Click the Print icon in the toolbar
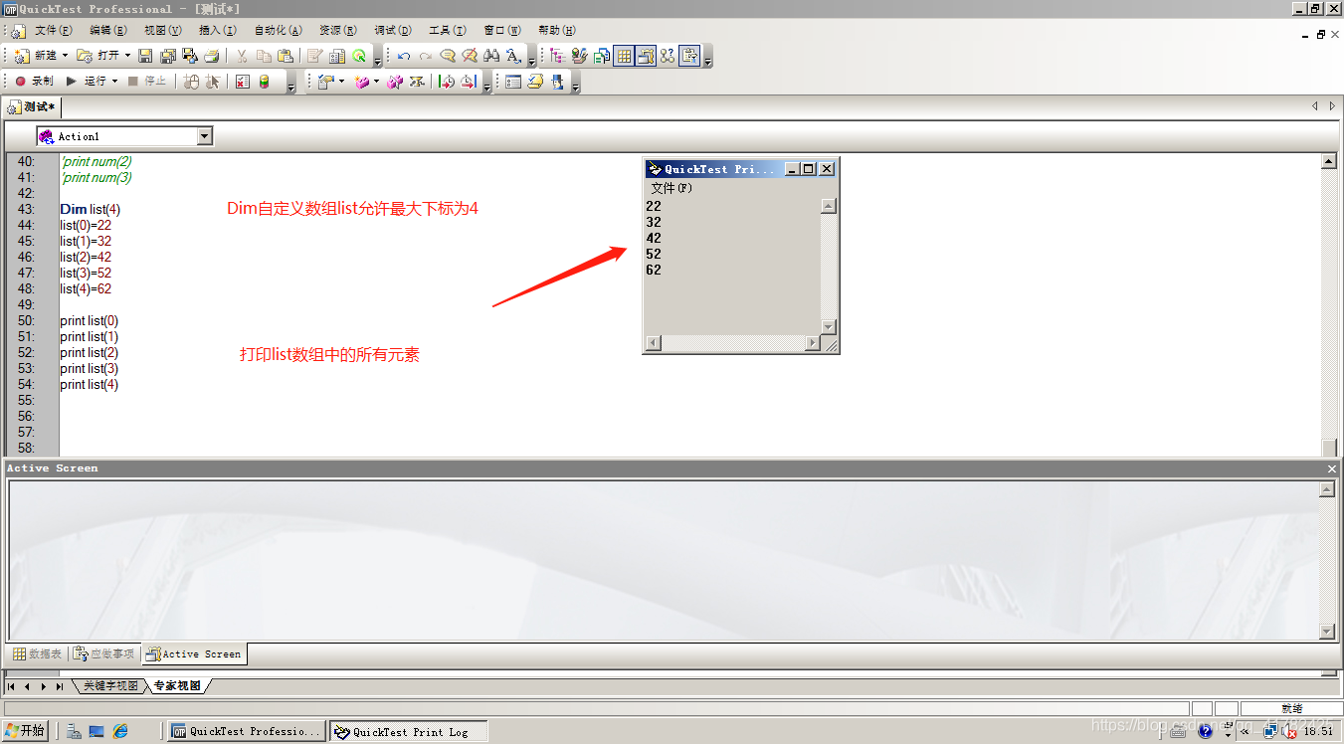The height and width of the screenshot is (744, 1344). [212, 56]
